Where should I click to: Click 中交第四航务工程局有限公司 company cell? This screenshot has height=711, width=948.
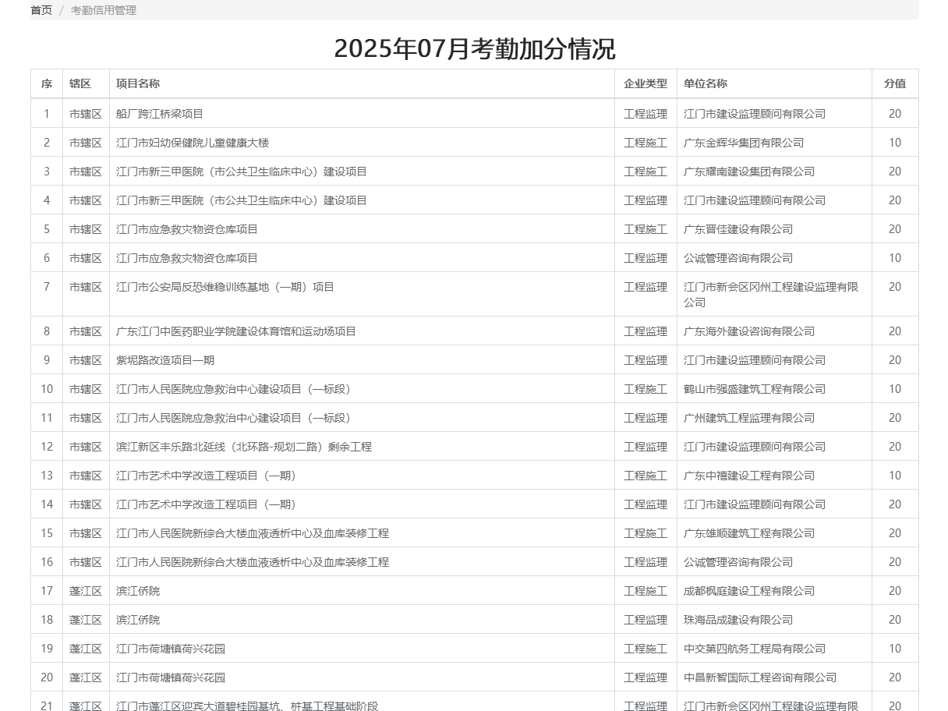(754, 649)
